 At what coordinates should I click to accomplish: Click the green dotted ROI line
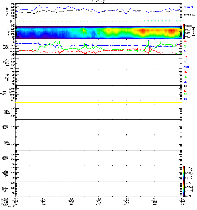[x=98, y=22]
